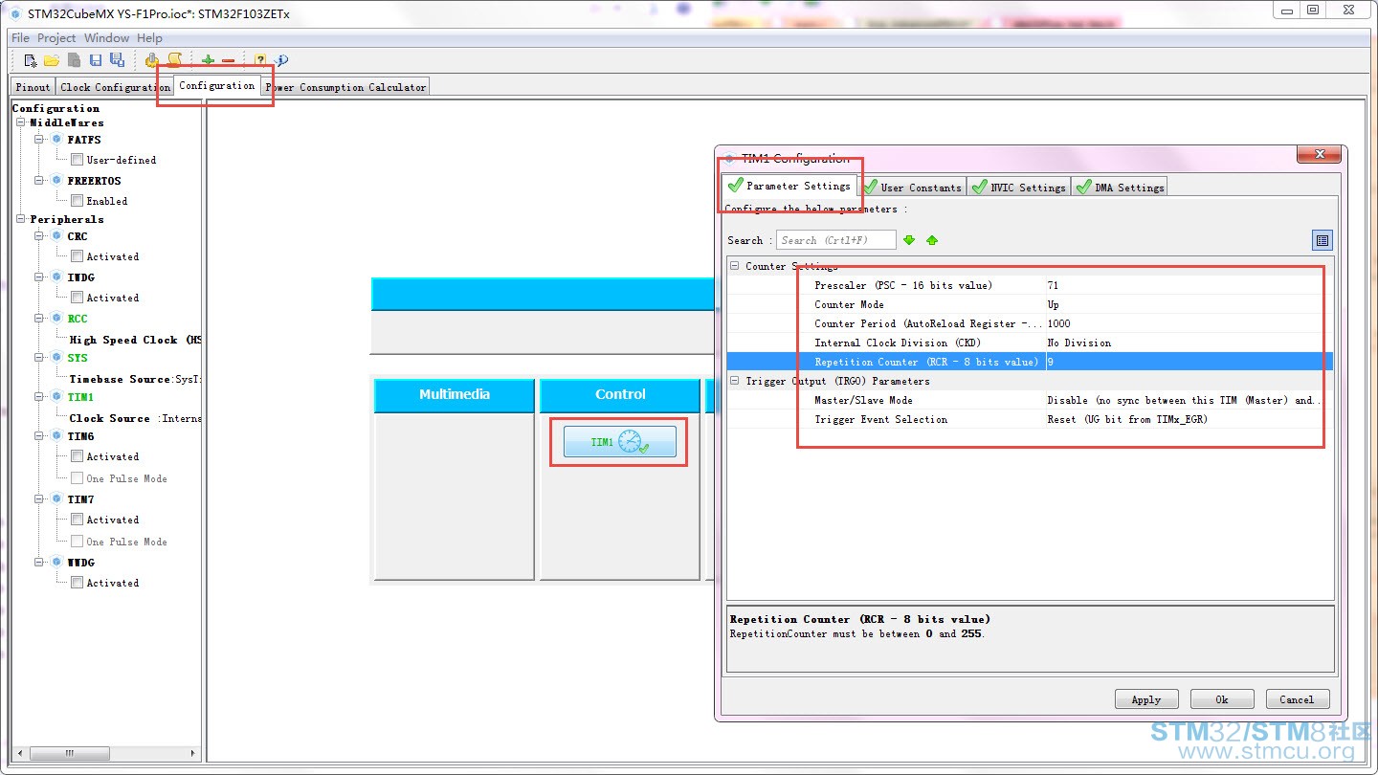
Task: Toggle the FATFS User-defined checkbox
Action: tap(77, 160)
